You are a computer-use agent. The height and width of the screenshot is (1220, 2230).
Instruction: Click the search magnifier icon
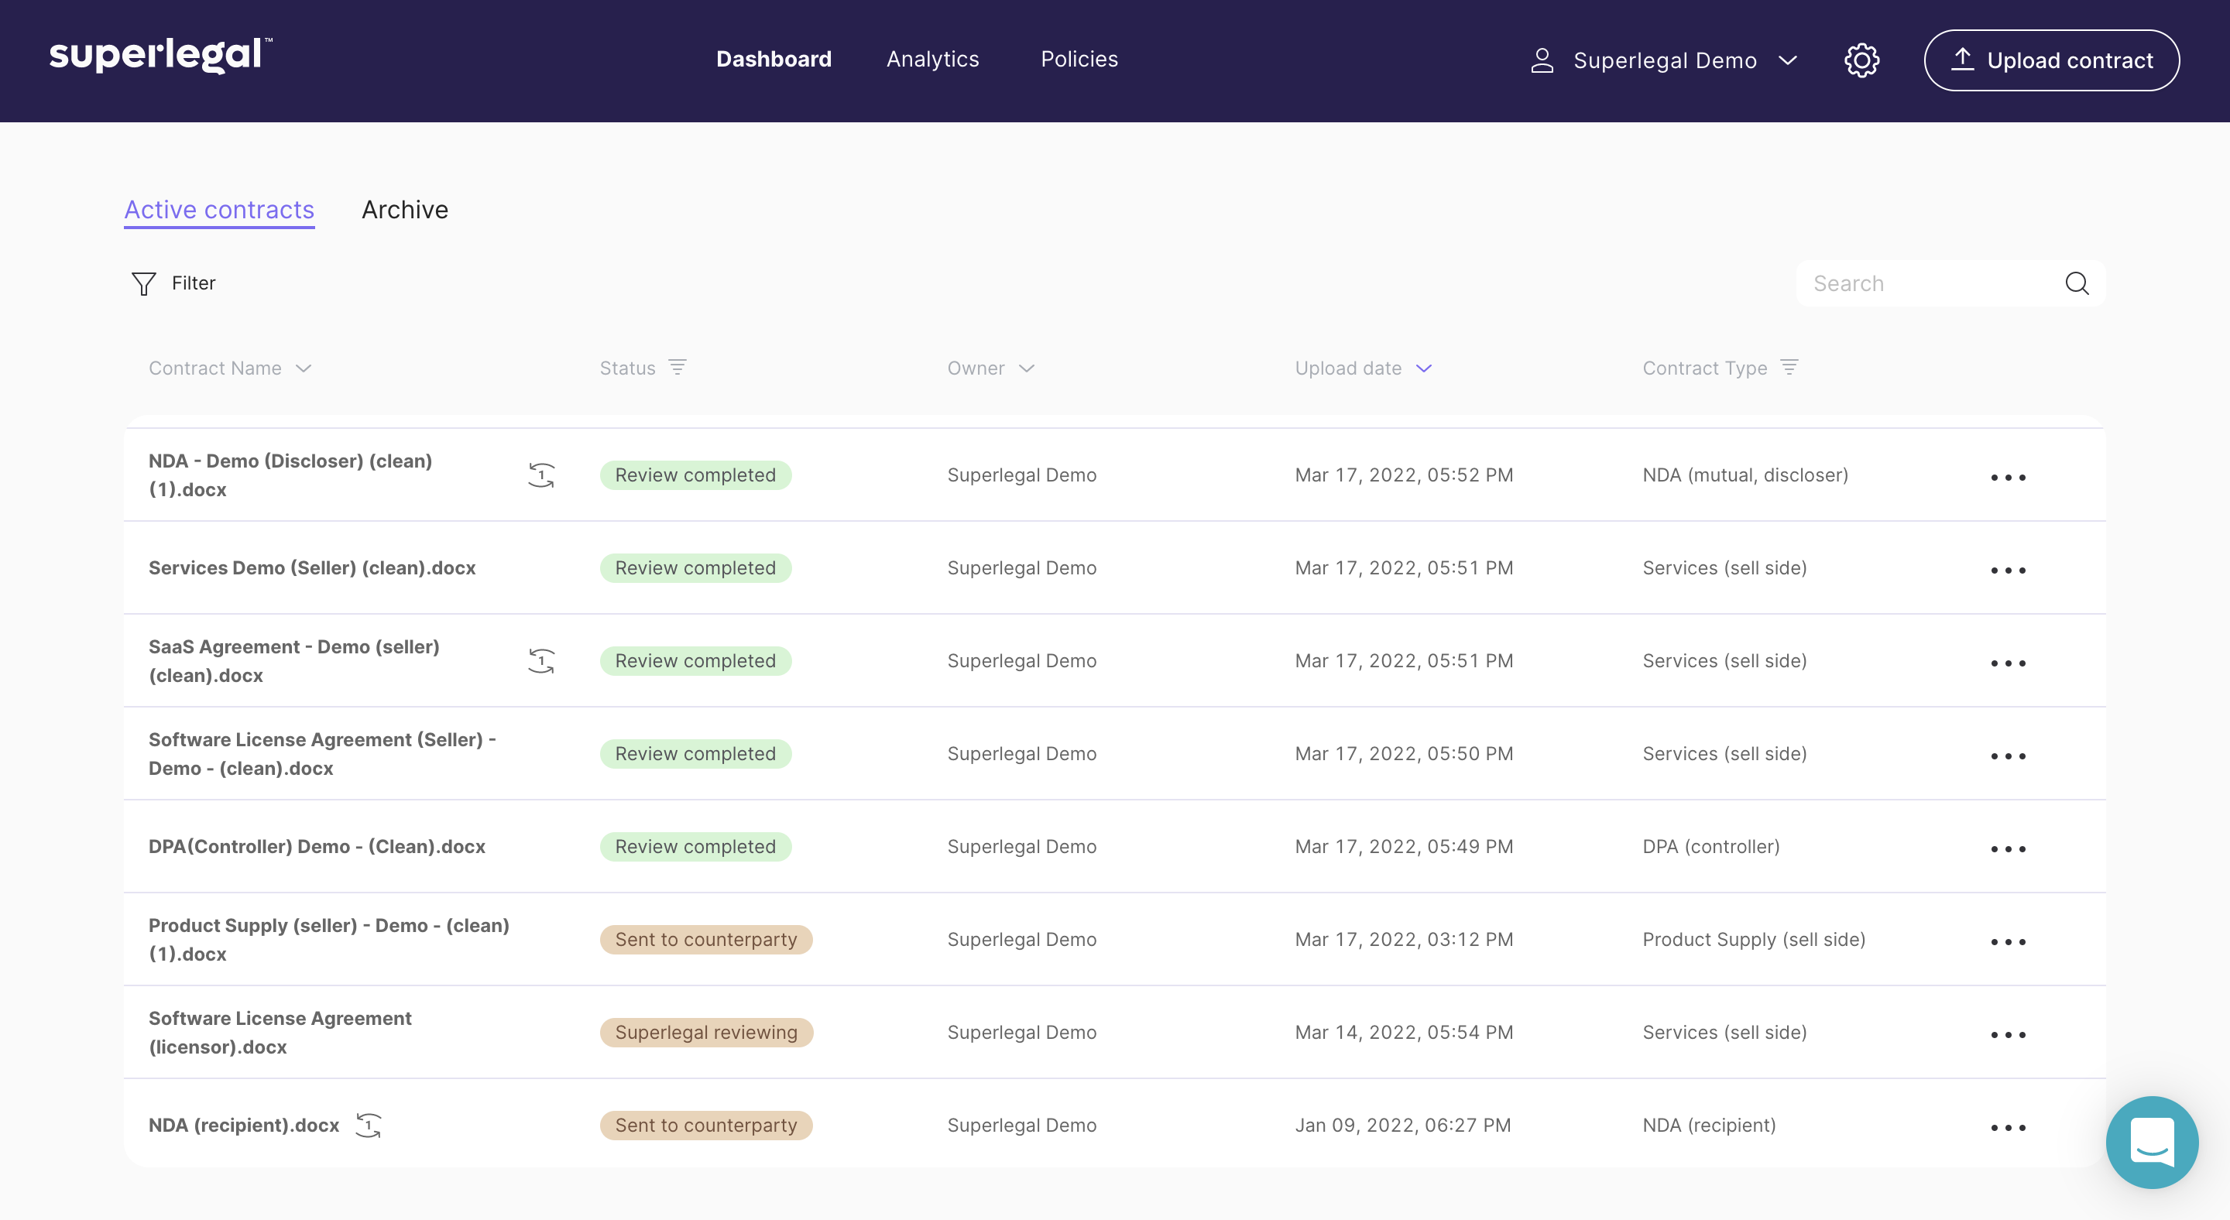(x=2077, y=284)
